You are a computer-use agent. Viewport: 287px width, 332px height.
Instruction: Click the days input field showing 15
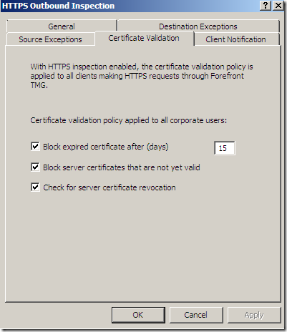point(225,148)
